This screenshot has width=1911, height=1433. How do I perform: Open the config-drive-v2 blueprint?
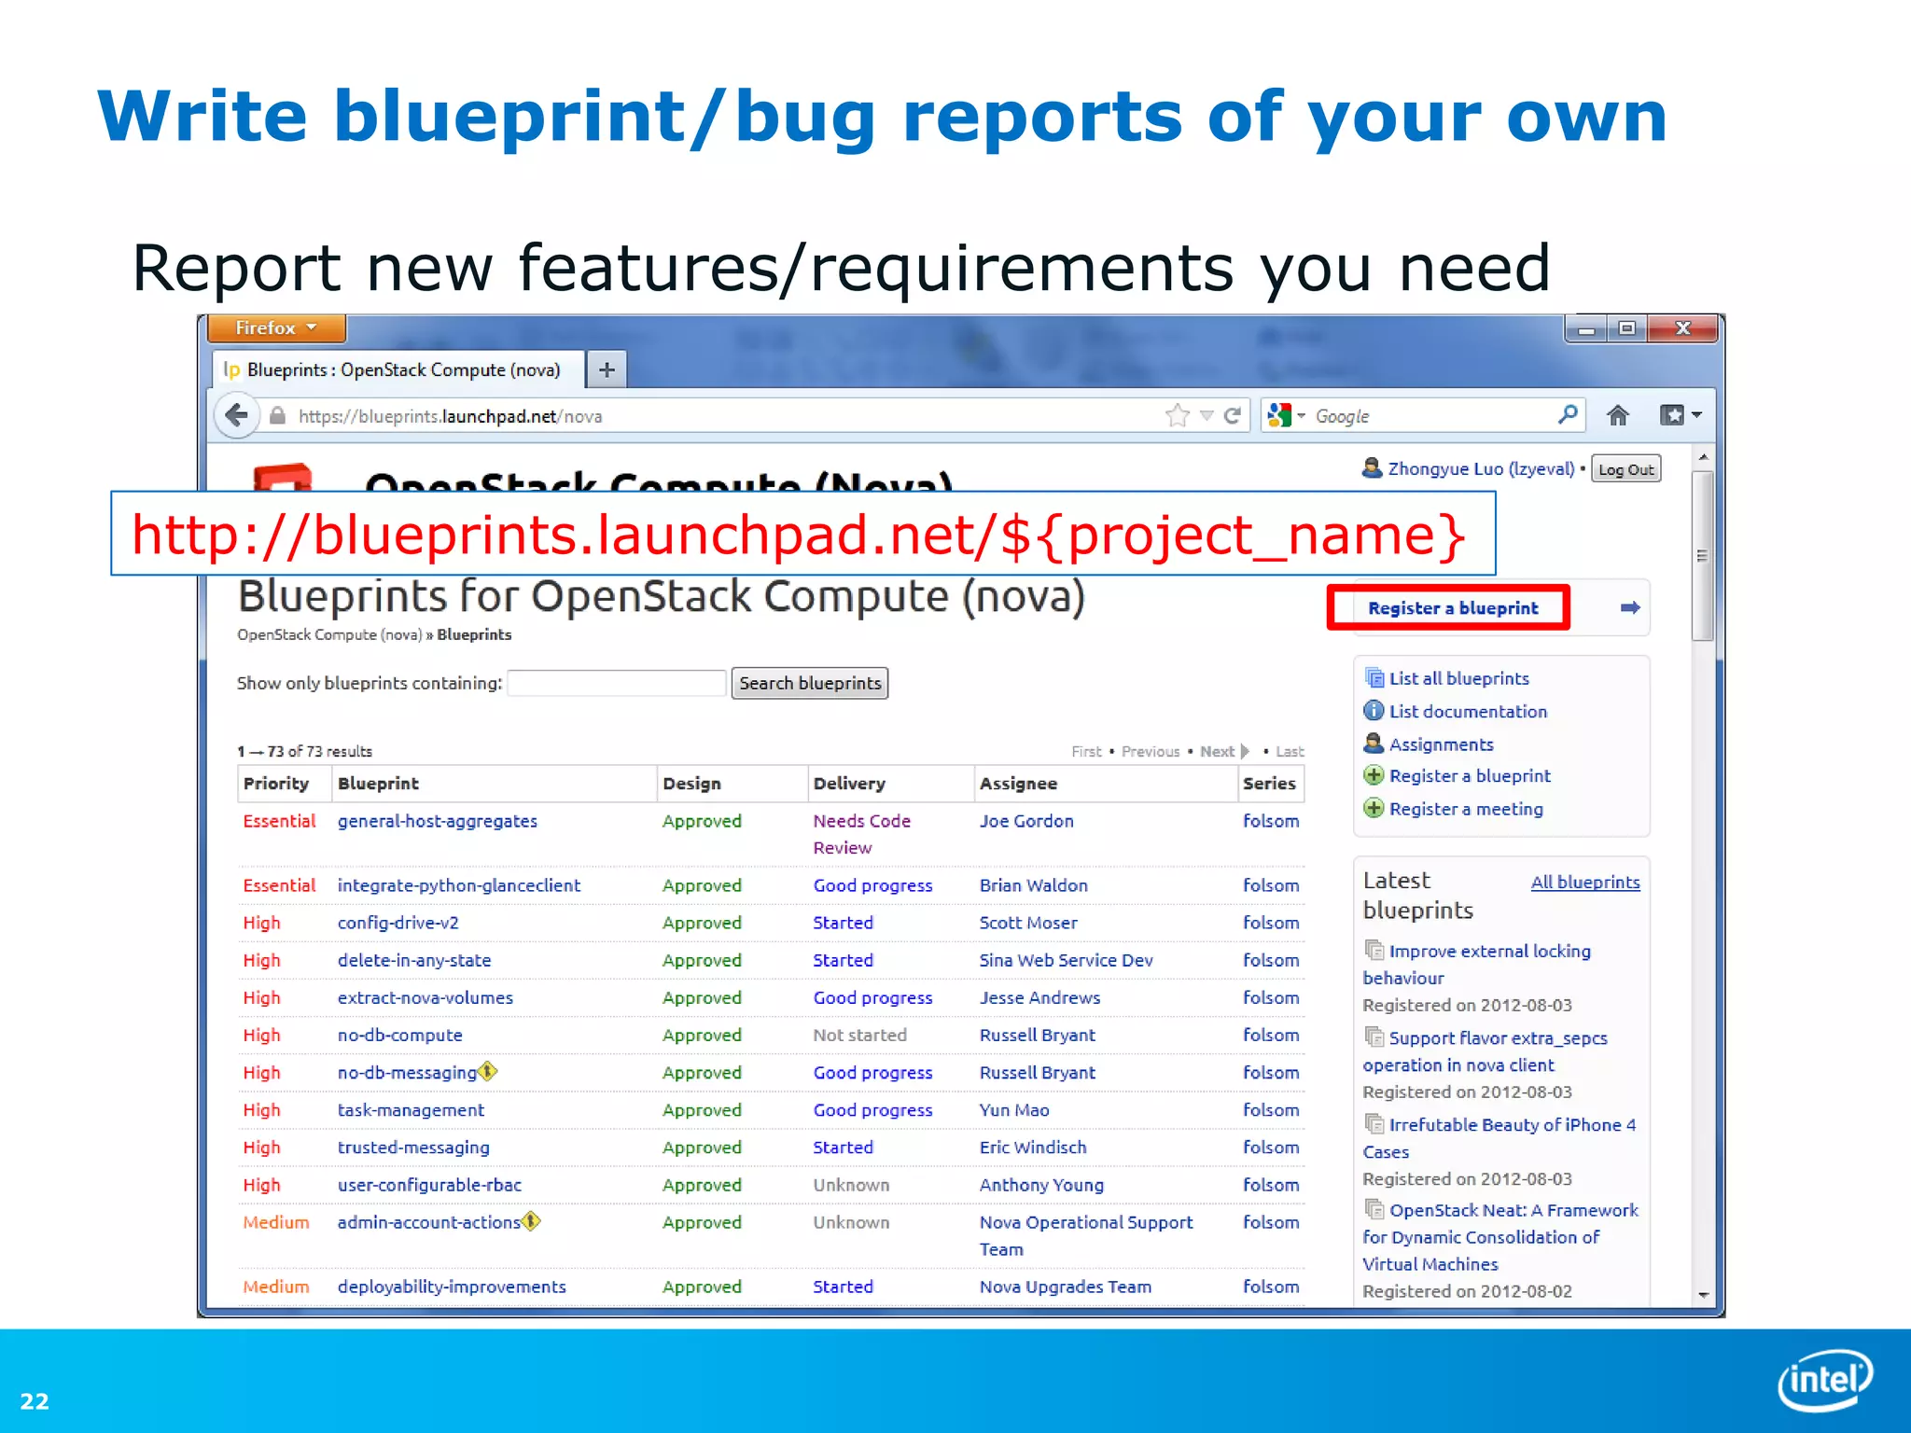[398, 923]
